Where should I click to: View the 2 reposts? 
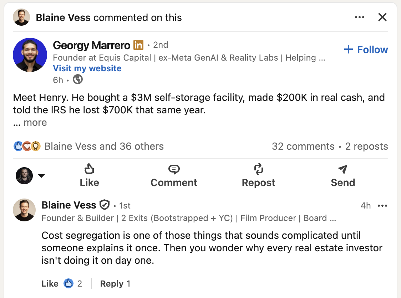[x=366, y=146]
